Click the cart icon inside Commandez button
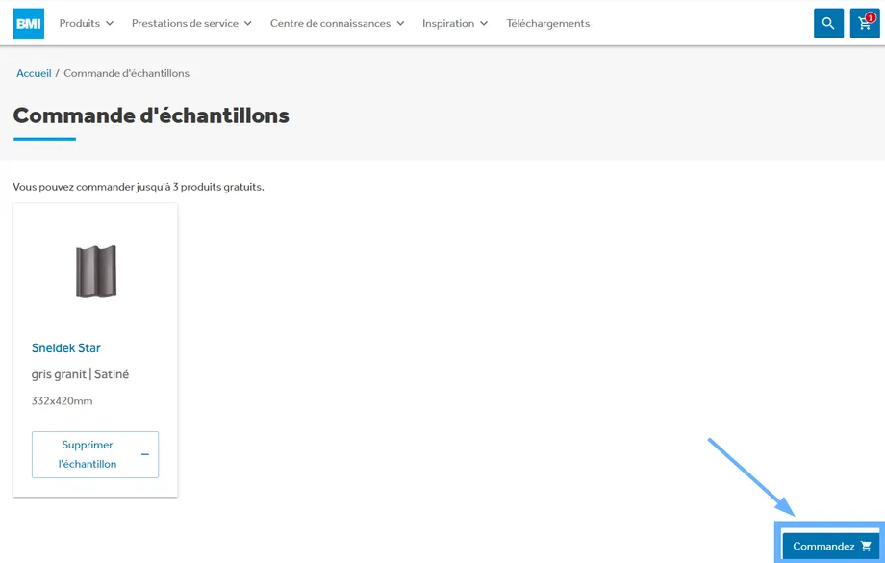The width and height of the screenshot is (885, 563). 866,547
